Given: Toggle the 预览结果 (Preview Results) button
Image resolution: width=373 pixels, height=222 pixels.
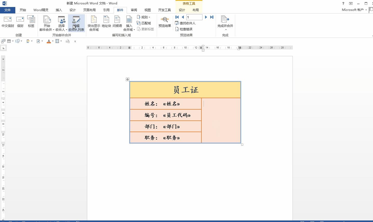Looking at the screenshot, I should click(x=165, y=23).
